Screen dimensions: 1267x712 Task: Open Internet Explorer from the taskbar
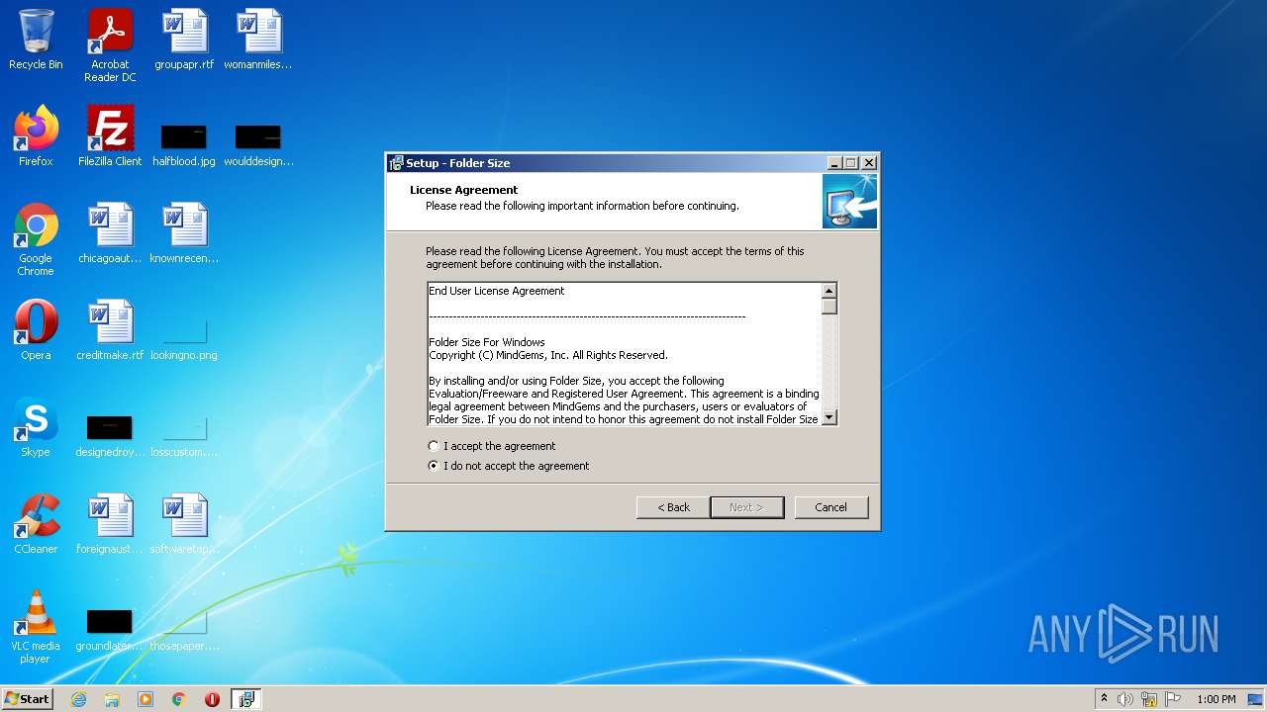tap(78, 699)
